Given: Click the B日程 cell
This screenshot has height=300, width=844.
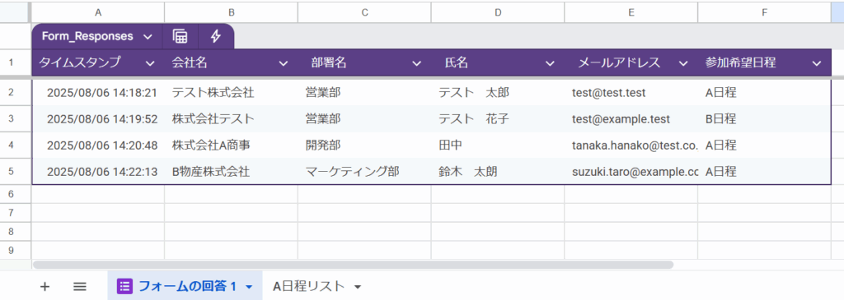Looking at the screenshot, I should coord(764,119).
